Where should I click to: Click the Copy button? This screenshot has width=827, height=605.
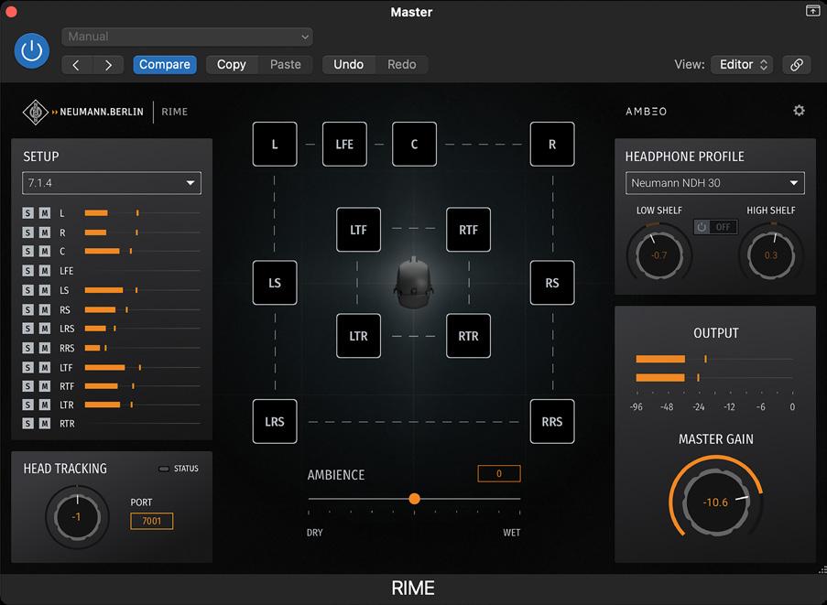click(232, 65)
